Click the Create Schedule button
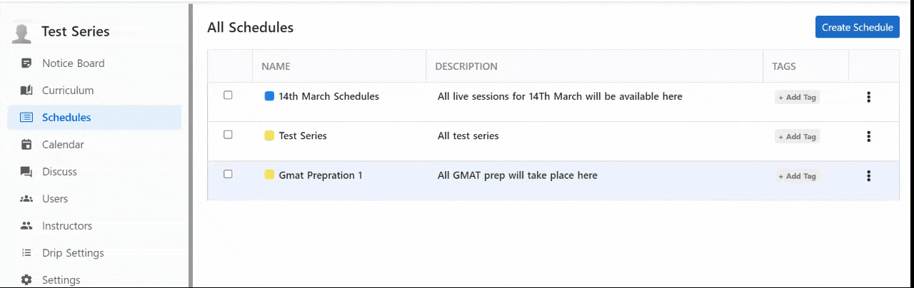The height and width of the screenshot is (288, 914). [x=857, y=27]
